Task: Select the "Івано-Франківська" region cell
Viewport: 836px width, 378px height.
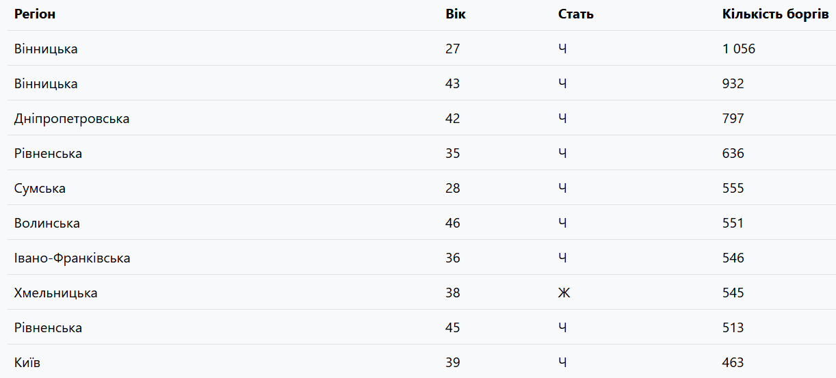Action: click(x=73, y=258)
